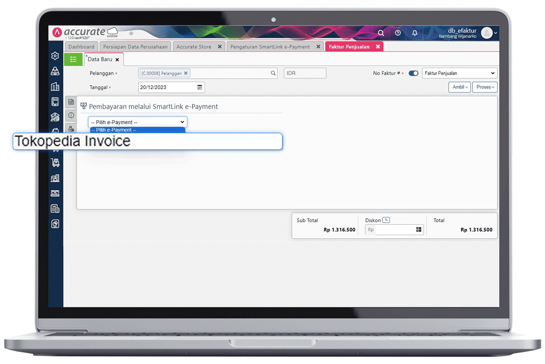Click the Pembayaran melalui SmartLink e-Payment heading
Image resolution: width=545 pixels, height=364 pixels.
[x=153, y=107]
